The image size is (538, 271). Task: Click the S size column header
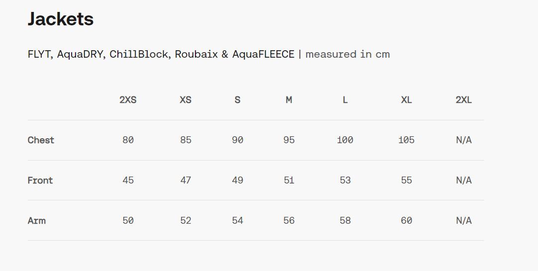(x=238, y=100)
